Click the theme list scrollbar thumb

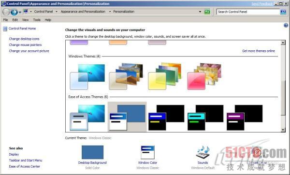click(x=283, y=98)
